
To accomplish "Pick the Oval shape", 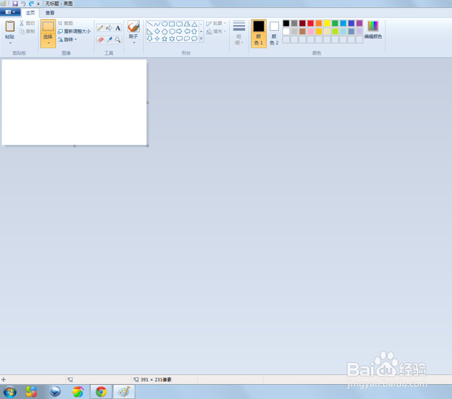I will pos(165,24).
